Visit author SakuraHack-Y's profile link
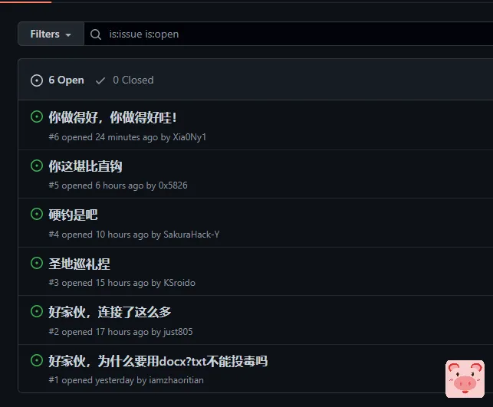The width and height of the screenshot is (493, 407). 191,235
